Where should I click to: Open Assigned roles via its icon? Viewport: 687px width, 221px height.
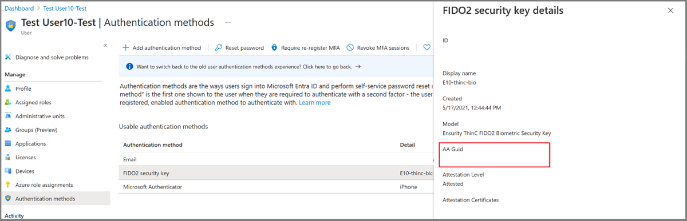tap(8, 103)
